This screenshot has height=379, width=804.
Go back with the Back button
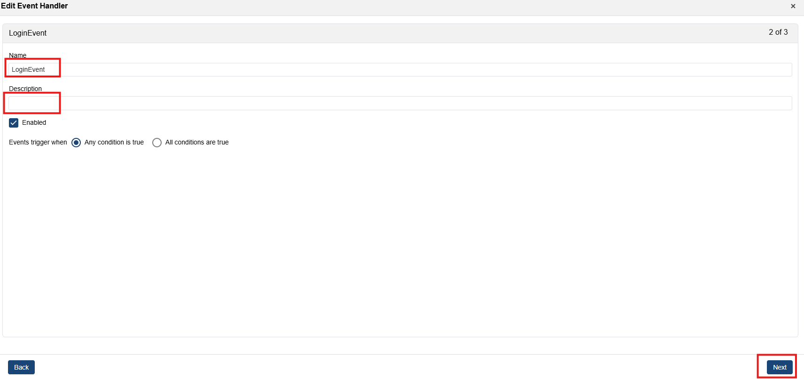pyautogui.click(x=21, y=367)
